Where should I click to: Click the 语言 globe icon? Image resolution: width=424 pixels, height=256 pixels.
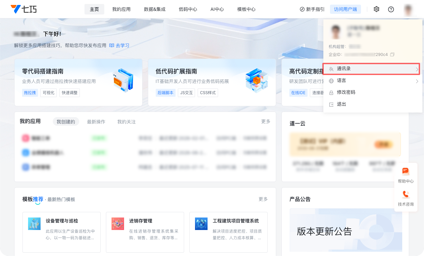click(331, 81)
